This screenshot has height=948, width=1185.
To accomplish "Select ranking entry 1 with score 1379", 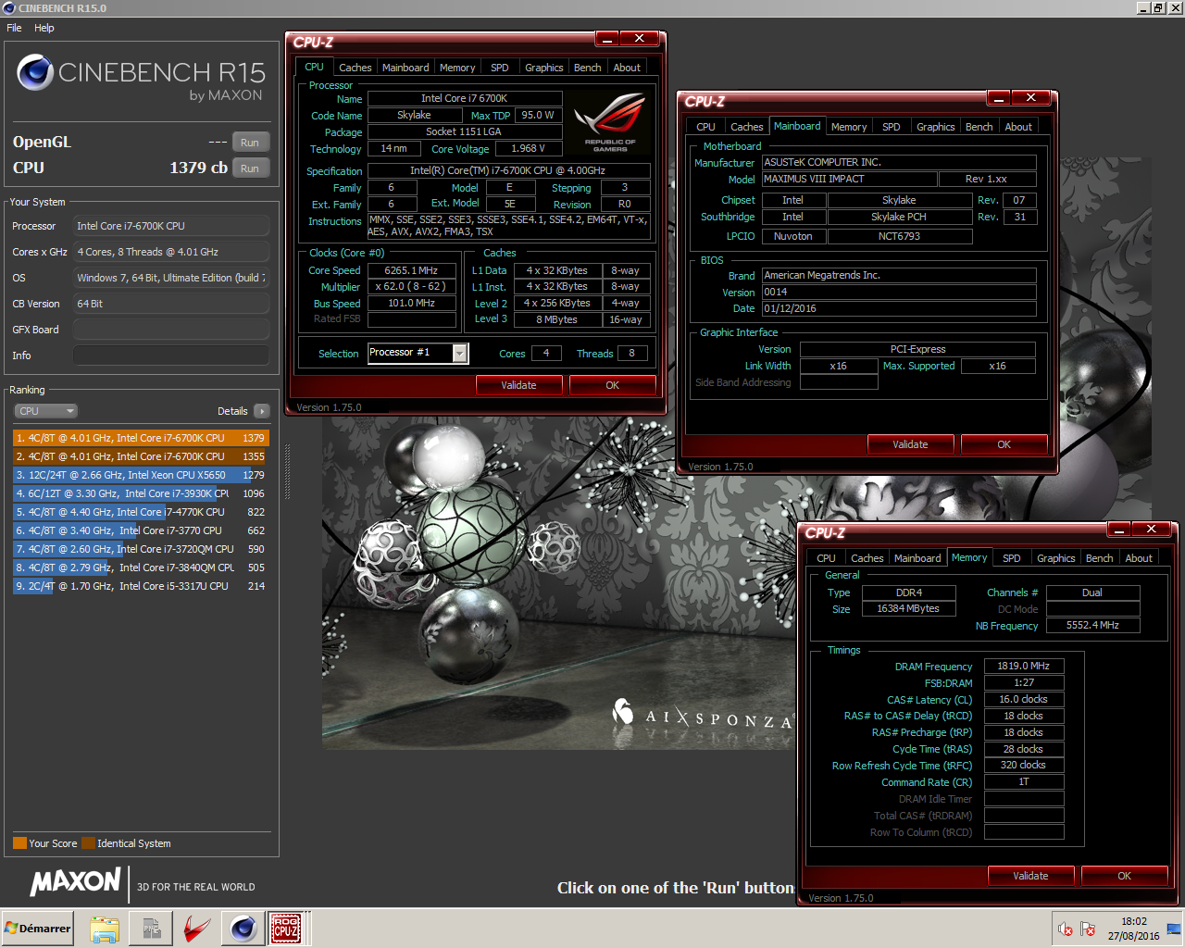I will [141, 438].
